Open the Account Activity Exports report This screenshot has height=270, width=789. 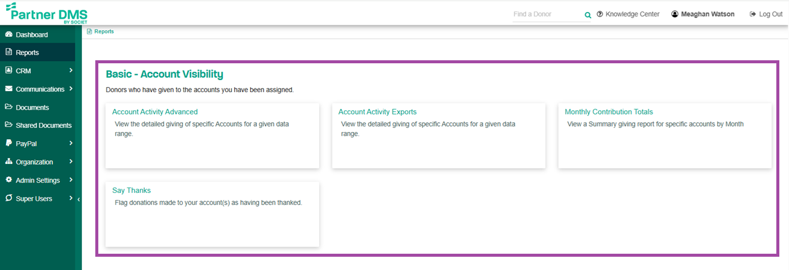click(378, 111)
